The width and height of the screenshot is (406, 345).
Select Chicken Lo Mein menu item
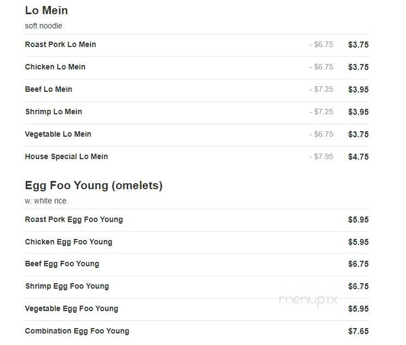tap(55, 67)
